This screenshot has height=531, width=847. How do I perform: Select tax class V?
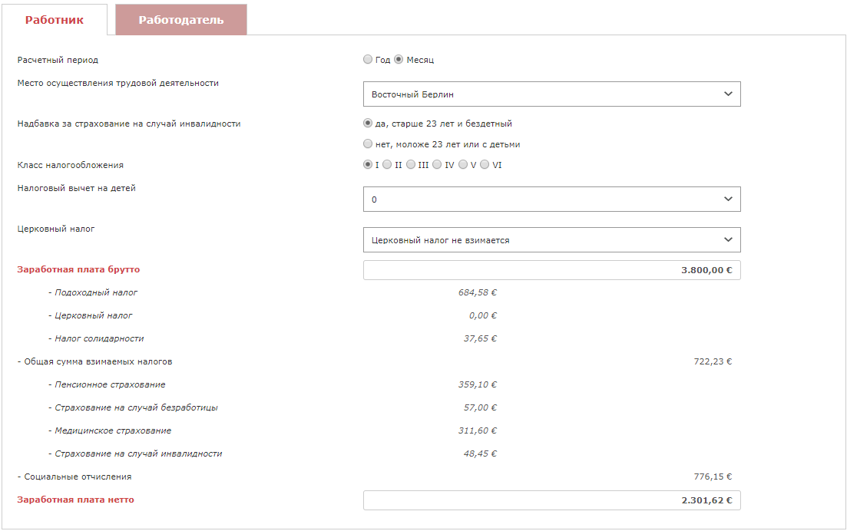[x=463, y=164]
